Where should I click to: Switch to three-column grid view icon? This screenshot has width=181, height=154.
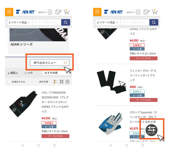67,82
